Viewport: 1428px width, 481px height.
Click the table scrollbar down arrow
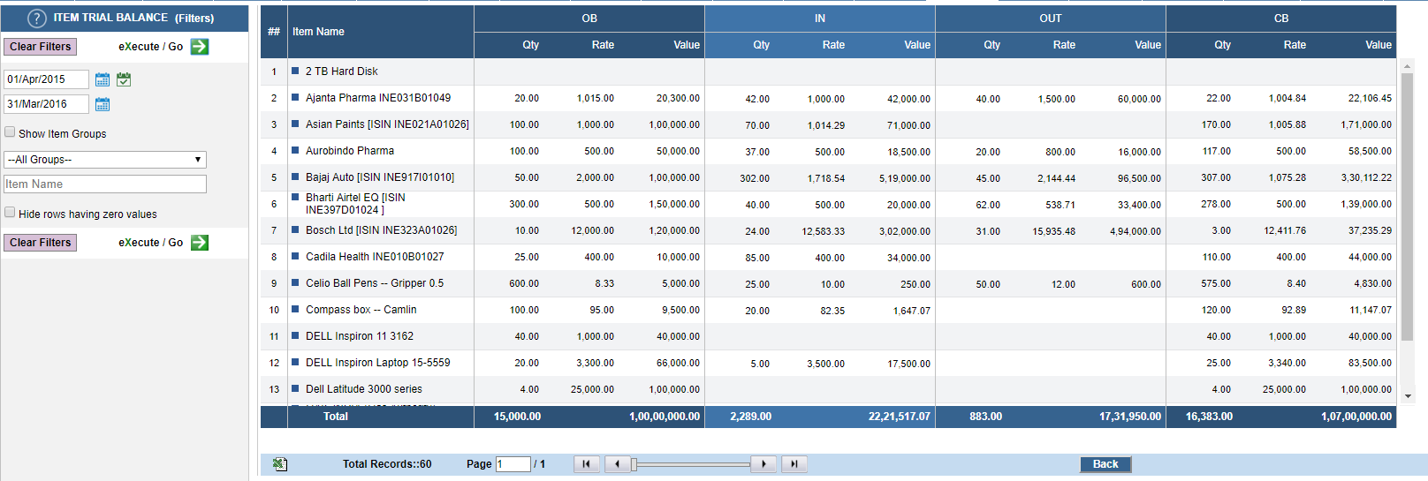coord(1409,397)
